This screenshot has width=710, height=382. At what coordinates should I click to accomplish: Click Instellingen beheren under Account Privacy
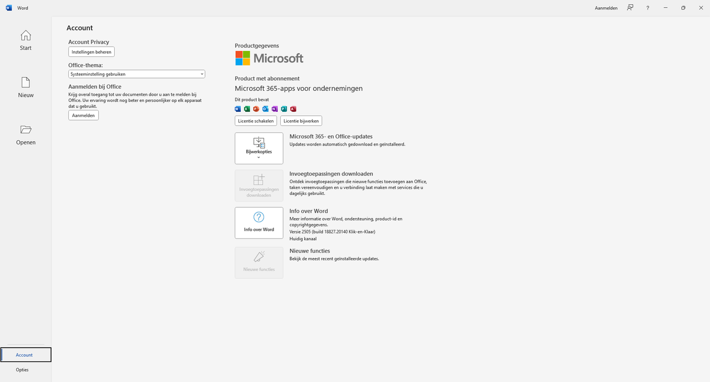[x=92, y=52]
